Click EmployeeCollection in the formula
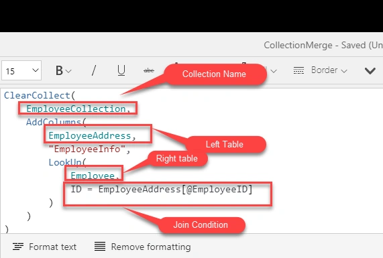This screenshot has height=258, width=383. 76,109
